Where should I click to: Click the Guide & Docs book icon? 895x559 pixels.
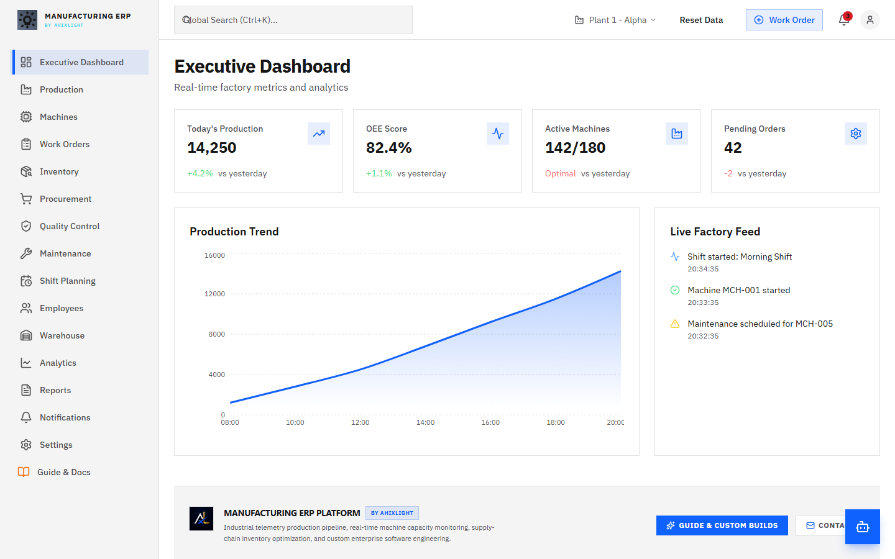pos(24,472)
